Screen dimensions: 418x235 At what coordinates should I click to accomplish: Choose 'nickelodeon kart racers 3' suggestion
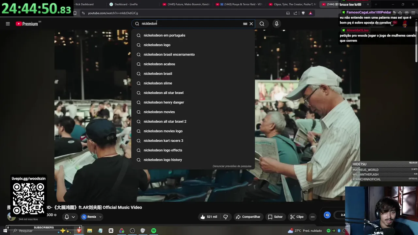[x=193, y=141]
